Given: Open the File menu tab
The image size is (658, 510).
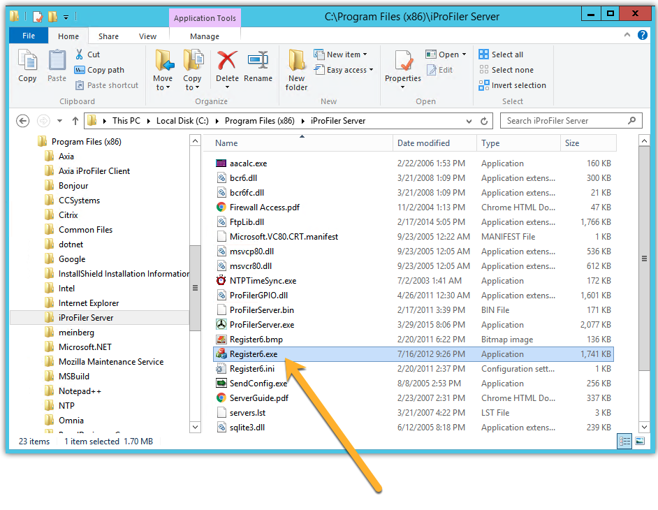Looking at the screenshot, I should tap(29, 36).
